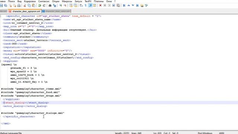Image resolution: width=238 pixels, height=134 pixels.
Task: Collapse the supplies fold marker
Action: (0, 61)
